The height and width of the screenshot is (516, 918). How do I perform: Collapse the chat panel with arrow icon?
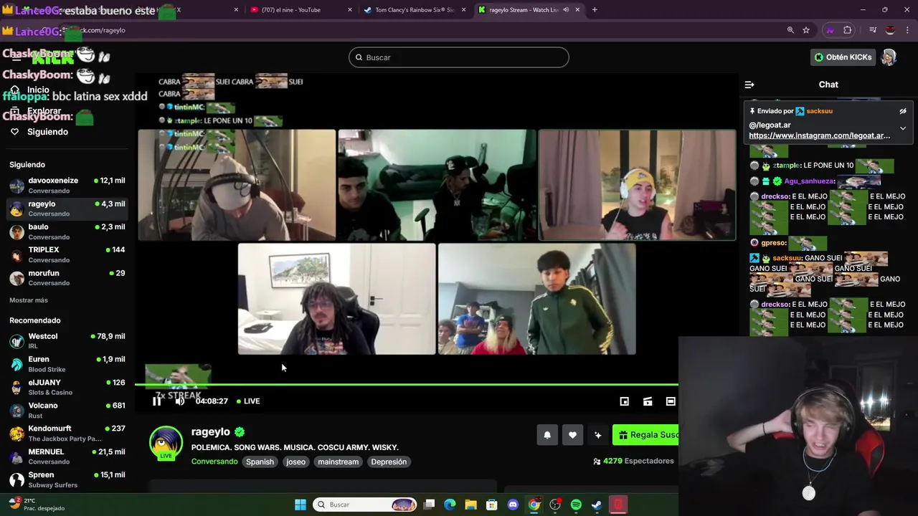click(x=749, y=85)
